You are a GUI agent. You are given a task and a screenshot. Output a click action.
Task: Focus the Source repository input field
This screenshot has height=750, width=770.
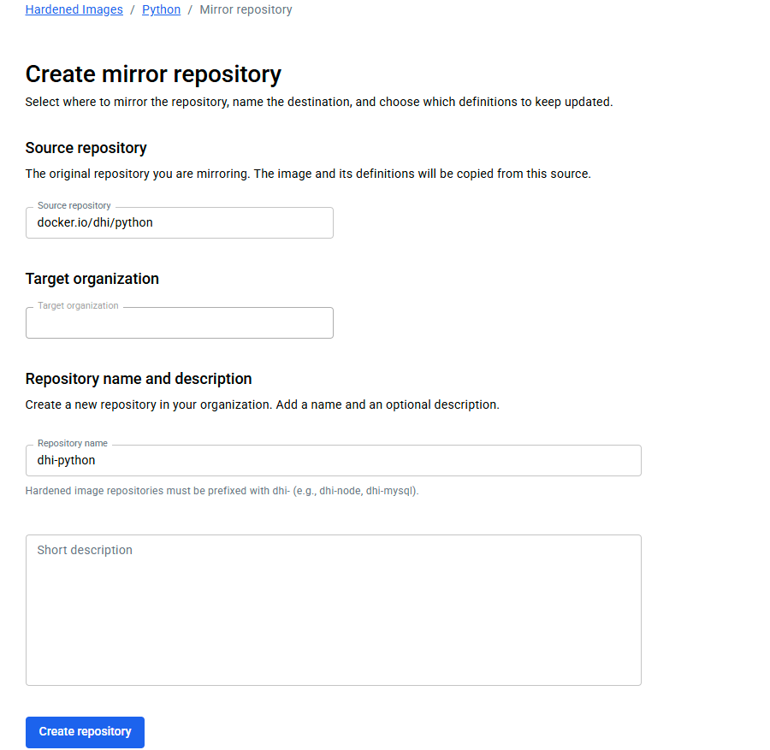tap(179, 222)
